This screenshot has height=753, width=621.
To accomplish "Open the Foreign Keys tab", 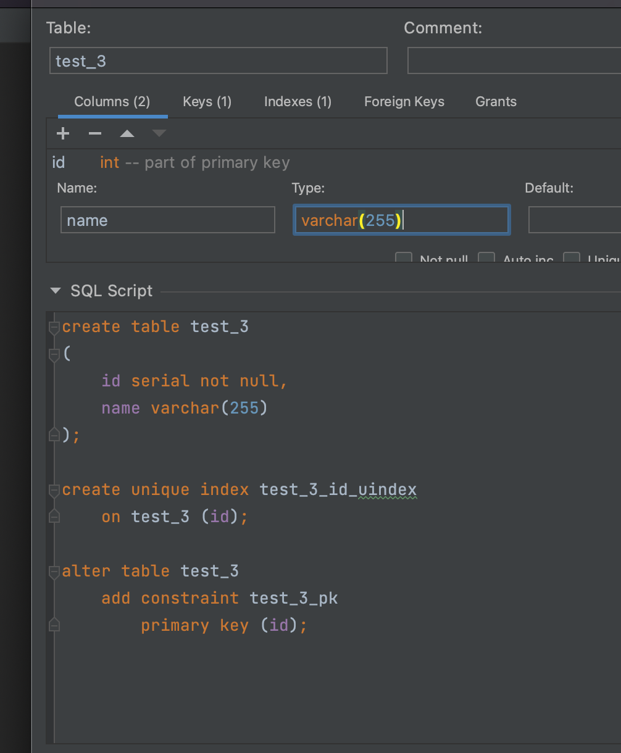I will coord(404,101).
